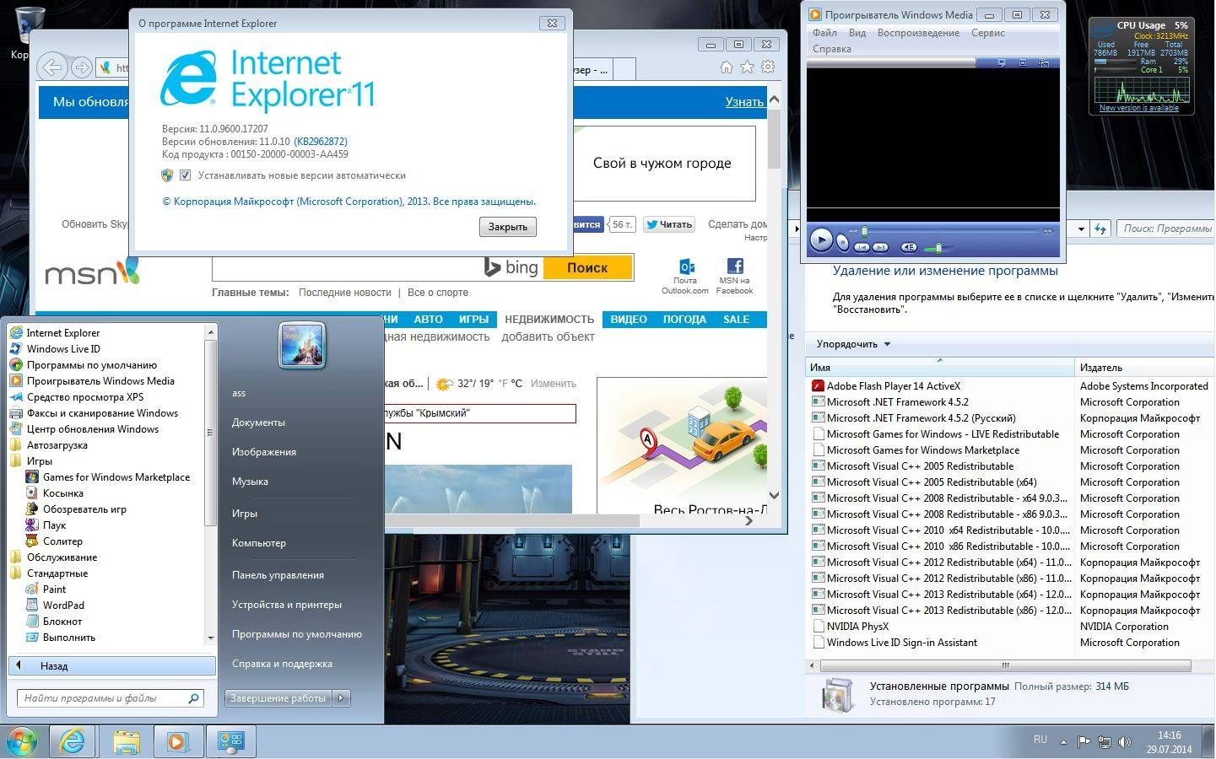Click the Media Player seek bar handle
The height and width of the screenshot is (759, 1216).
click(x=864, y=230)
